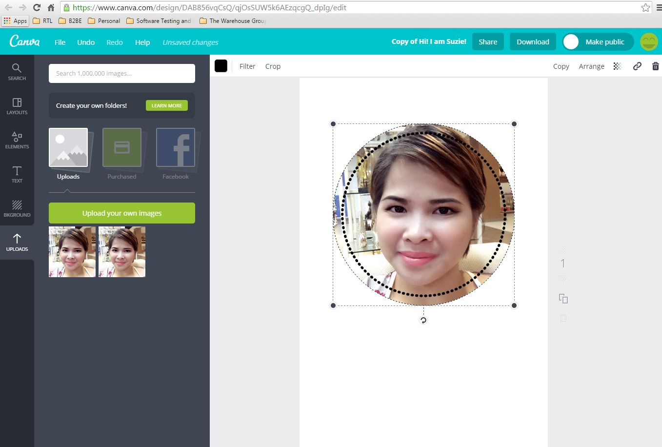This screenshot has height=447, width=662.
Task: Click the Download button
Action: 532,41
